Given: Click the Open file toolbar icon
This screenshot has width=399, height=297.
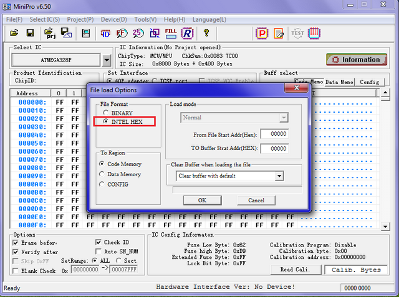Looking at the screenshot, I should click(x=14, y=33).
